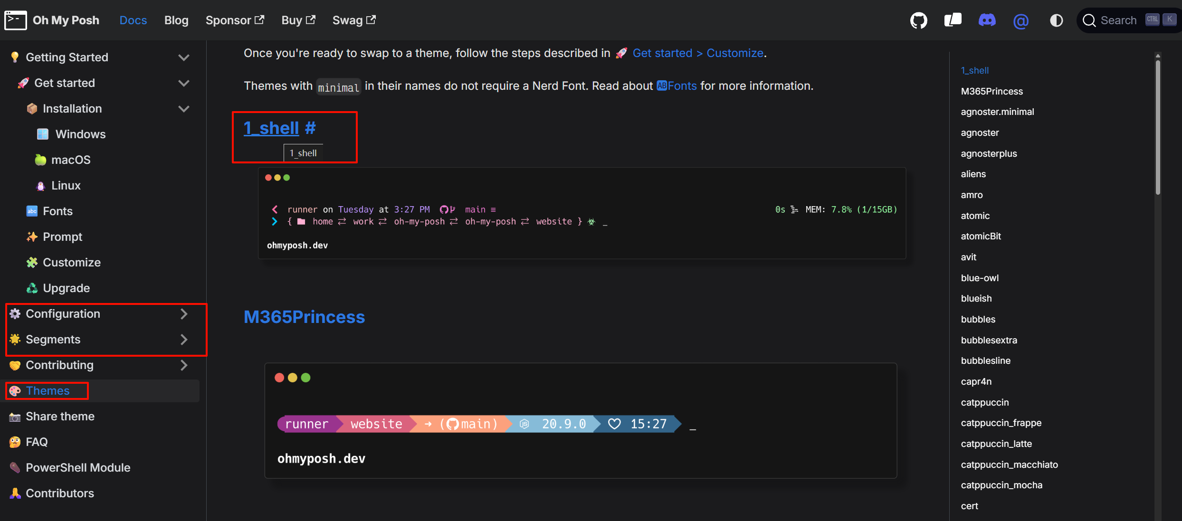The height and width of the screenshot is (521, 1182).
Task: Click the M365Princess heading
Action: tap(305, 317)
